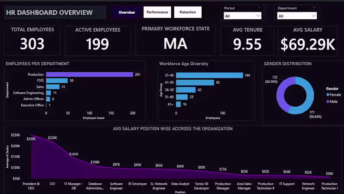Viewport: 344px width, 194px height.
Task: Select the Production department bar
Action: (89, 74)
